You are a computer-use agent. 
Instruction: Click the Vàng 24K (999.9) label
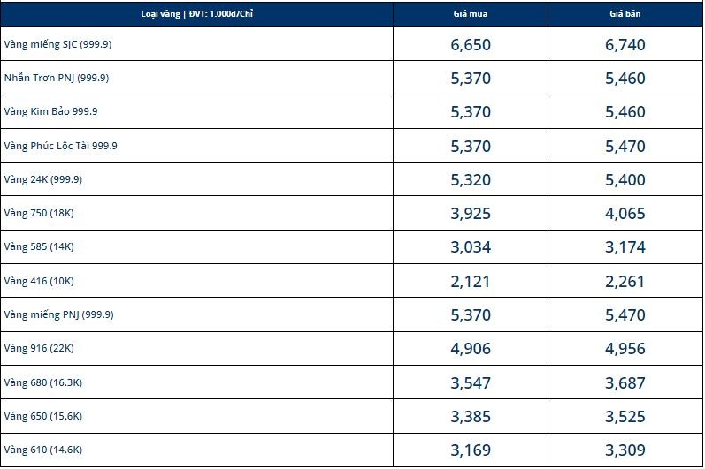[43, 179]
